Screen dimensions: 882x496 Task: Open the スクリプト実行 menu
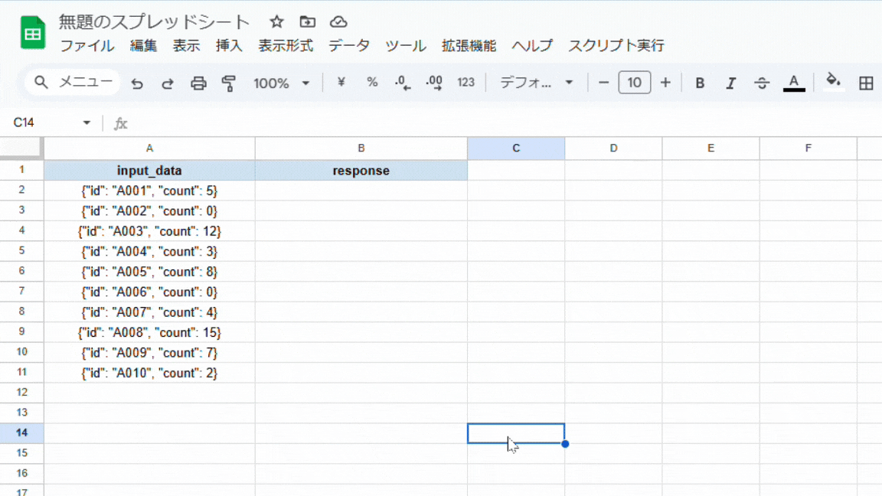pos(619,46)
